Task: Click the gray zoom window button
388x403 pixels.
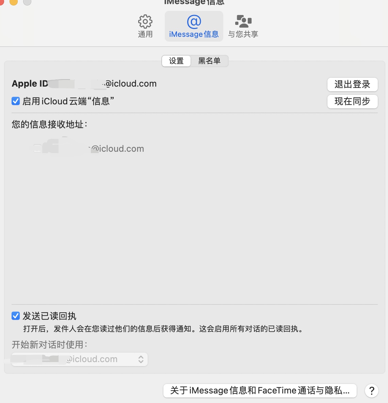Action: (x=27, y=2)
